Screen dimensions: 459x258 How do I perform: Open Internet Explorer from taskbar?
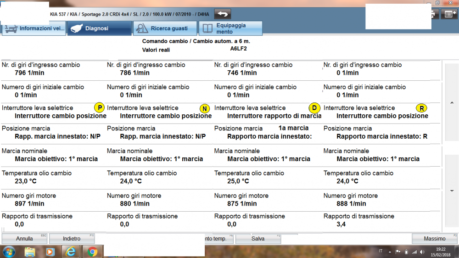[71, 252]
